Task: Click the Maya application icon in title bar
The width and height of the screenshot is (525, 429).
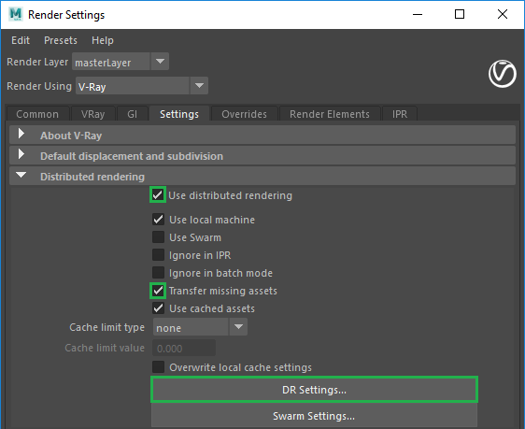Action: point(16,14)
